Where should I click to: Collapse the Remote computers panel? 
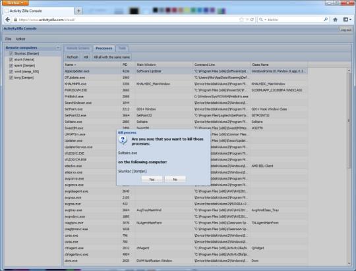click(58, 47)
